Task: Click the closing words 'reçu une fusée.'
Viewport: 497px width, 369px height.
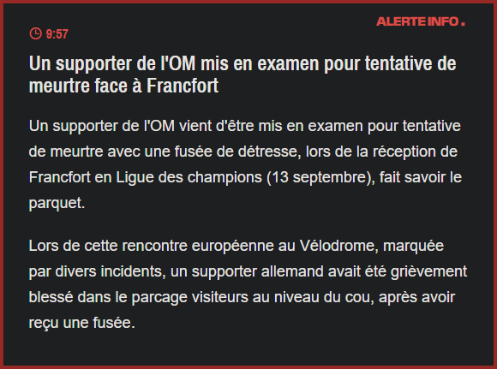Action: [x=82, y=323]
